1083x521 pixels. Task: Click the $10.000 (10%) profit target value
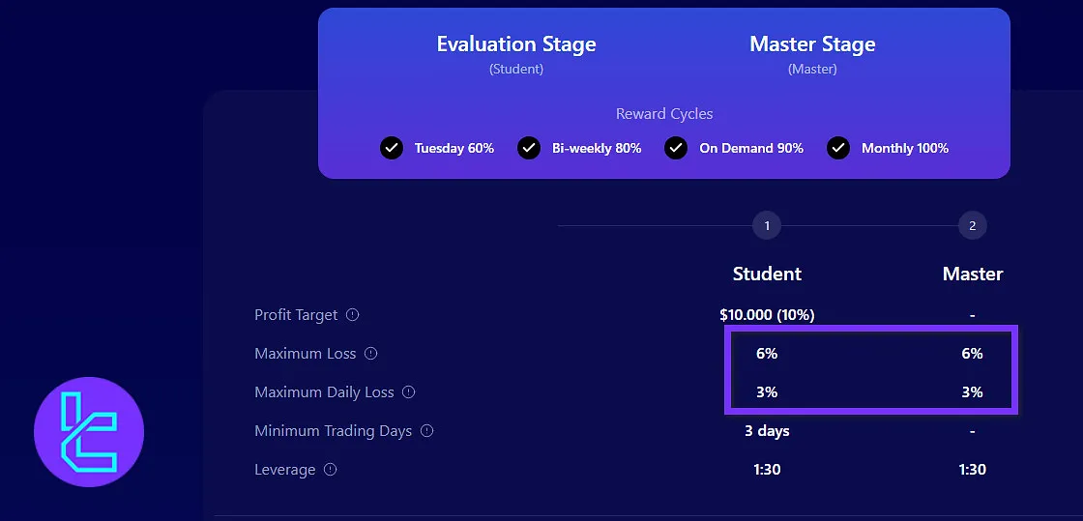click(x=767, y=315)
